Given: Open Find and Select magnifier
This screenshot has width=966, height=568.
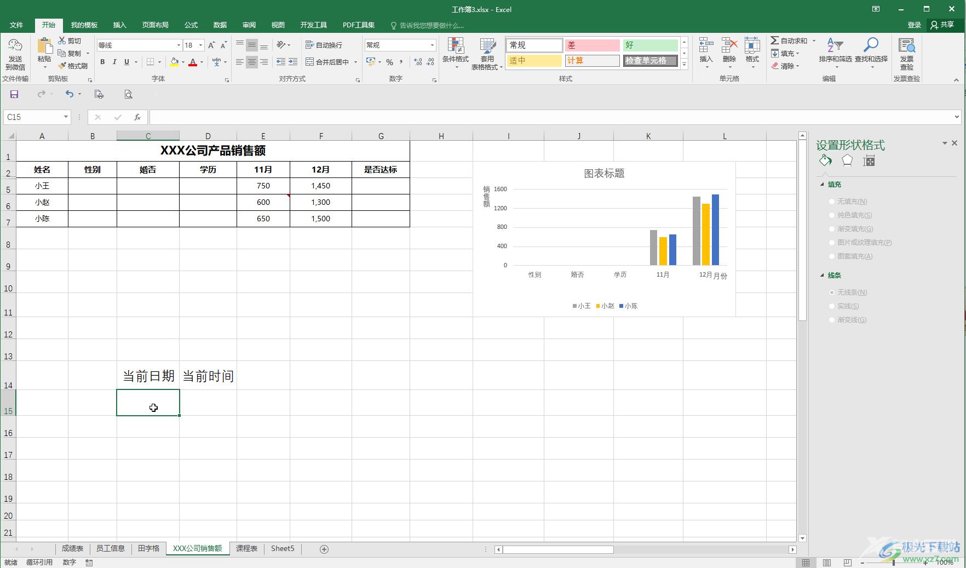Looking at the screenshot, I should pyautogui.click(x=871, y=46).
